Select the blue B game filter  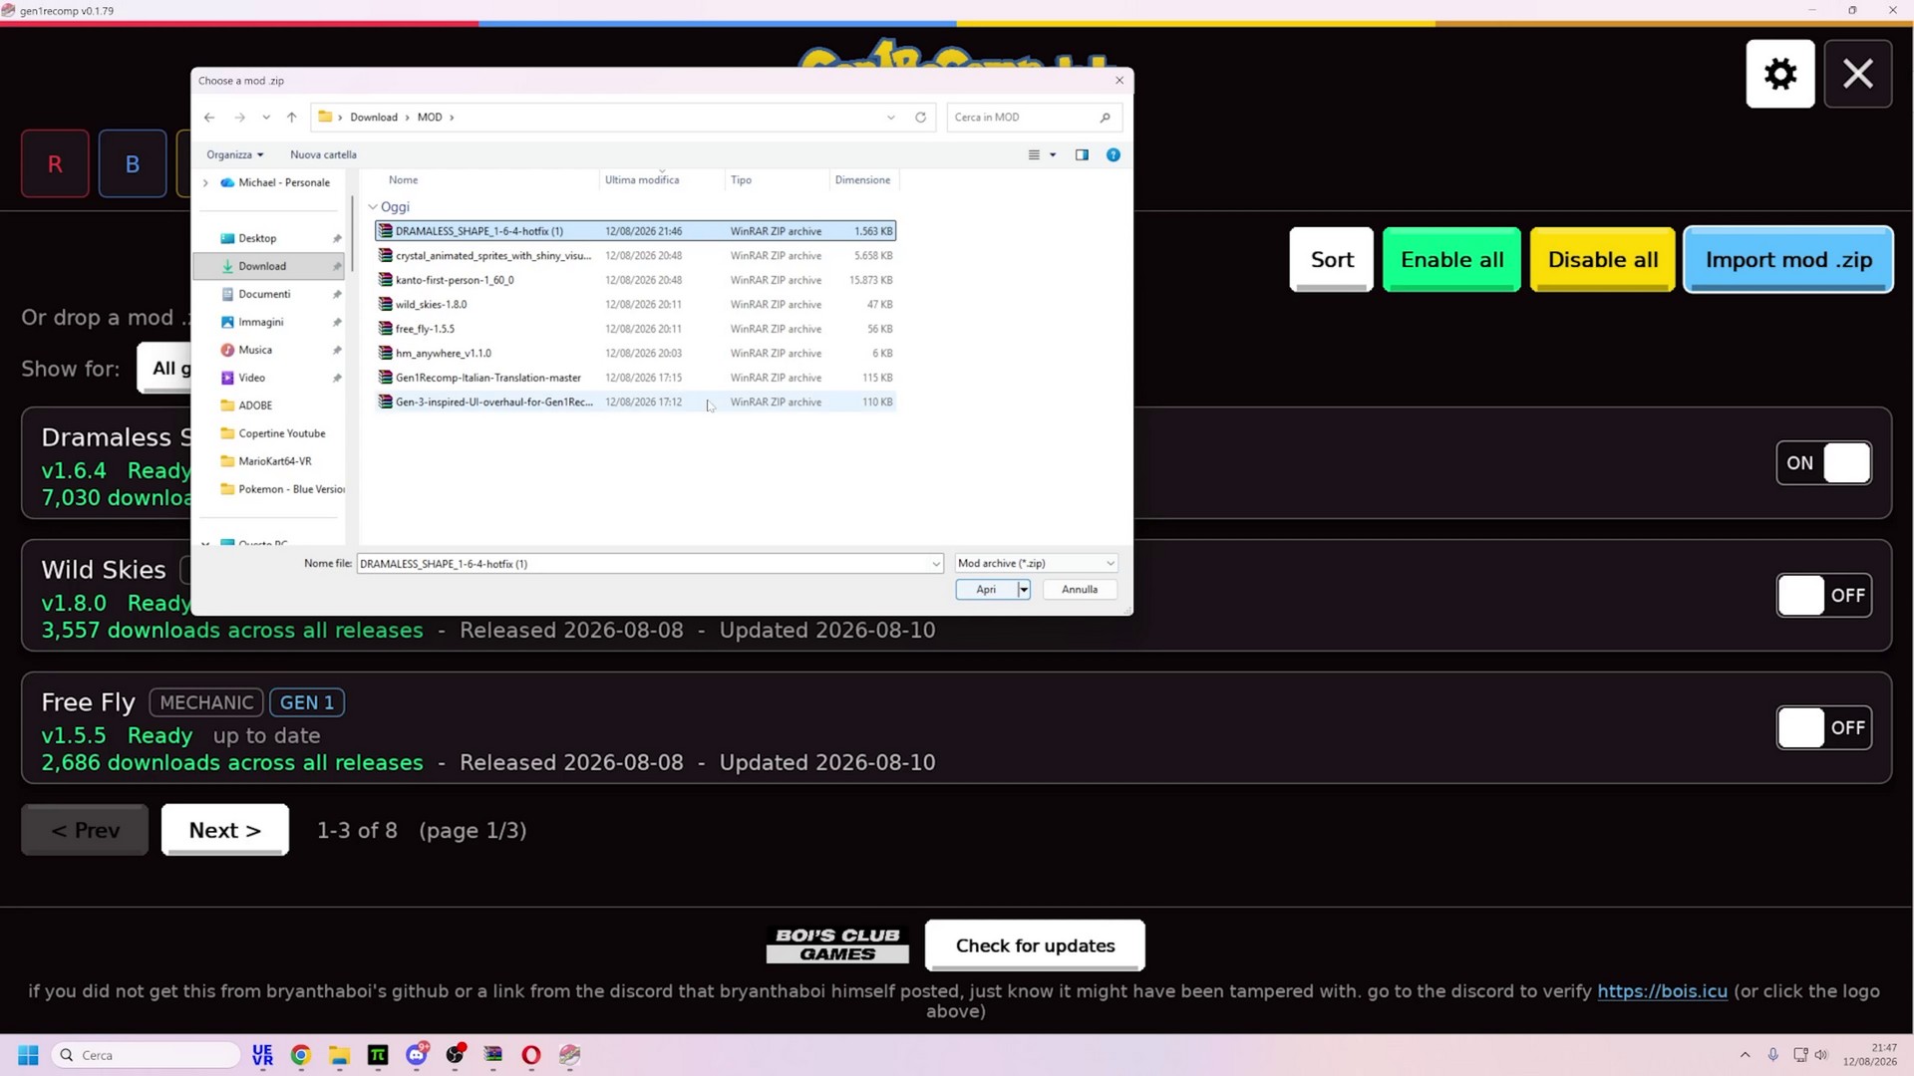[133, 164]
